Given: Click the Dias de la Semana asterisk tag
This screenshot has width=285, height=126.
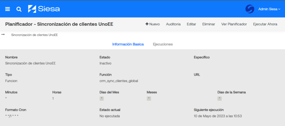Looking at the screenshot, I should click(220, 99).
